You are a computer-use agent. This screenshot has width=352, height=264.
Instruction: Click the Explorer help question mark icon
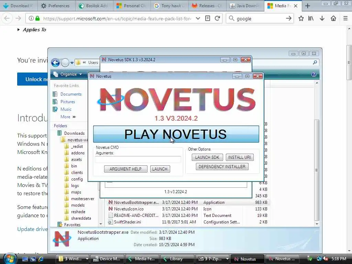(x=314, y=74)
